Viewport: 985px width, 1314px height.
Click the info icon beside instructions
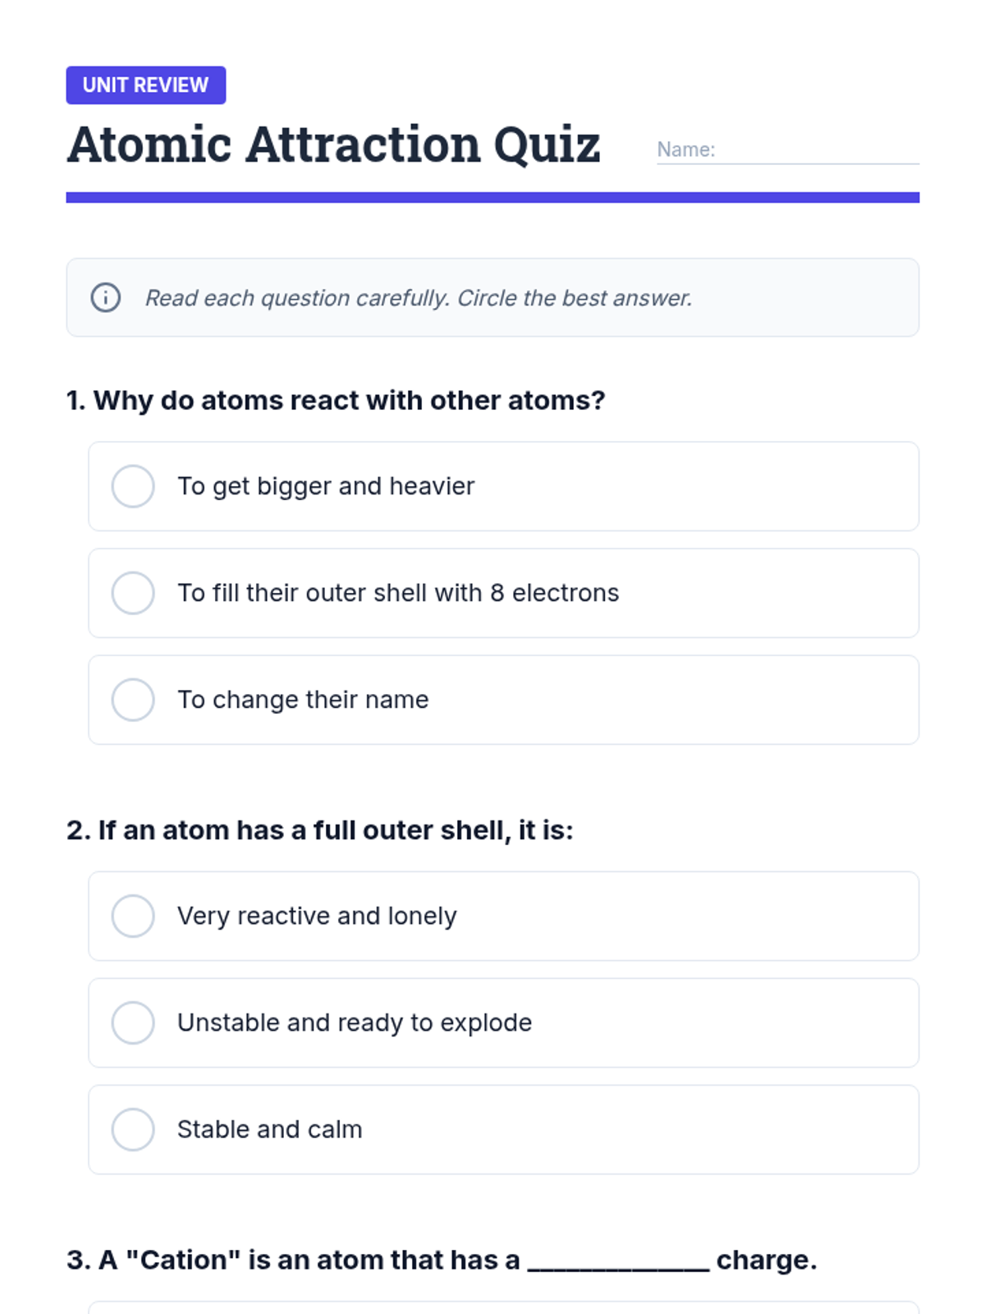[105, 297]
